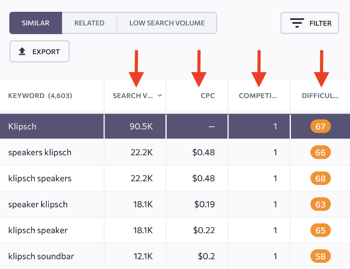Select the Klipsch keyword row
Screen dimensions: 350x269
tap(175, 126)
